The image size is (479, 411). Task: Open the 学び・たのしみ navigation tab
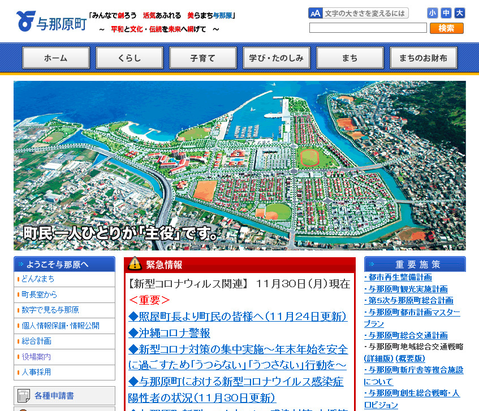(277, 58)
